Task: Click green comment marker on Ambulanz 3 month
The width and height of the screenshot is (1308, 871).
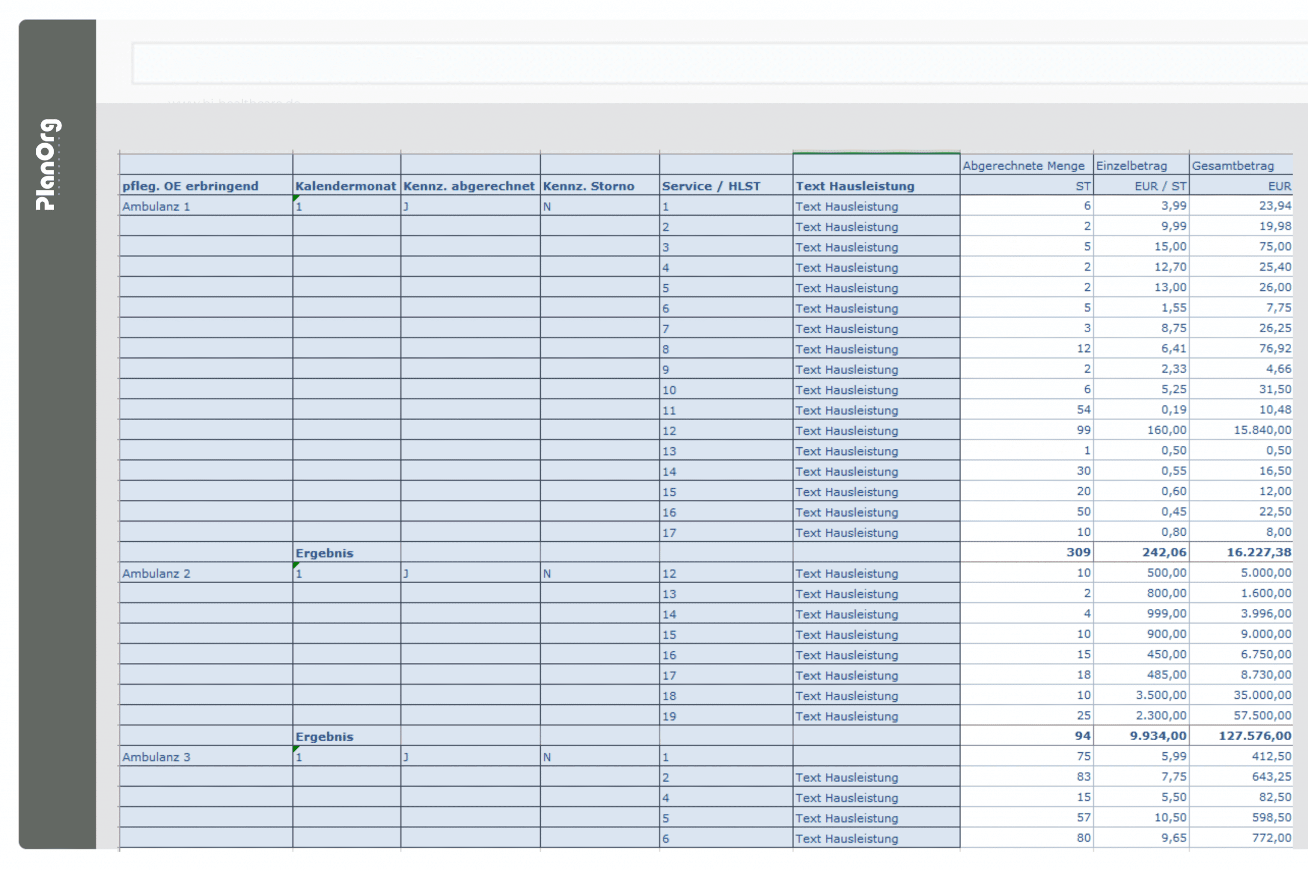Action: click(x=296, y=749)
